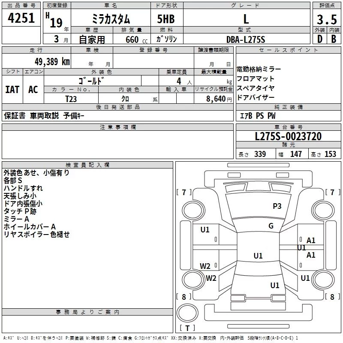Click the rear-right wheel circle
This screenshot has width=343, height=343.
pyautogui.click(x=324, y=280)
